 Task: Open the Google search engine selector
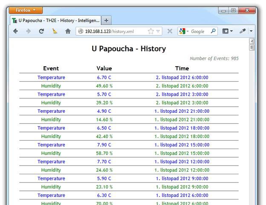pos(184,31)
